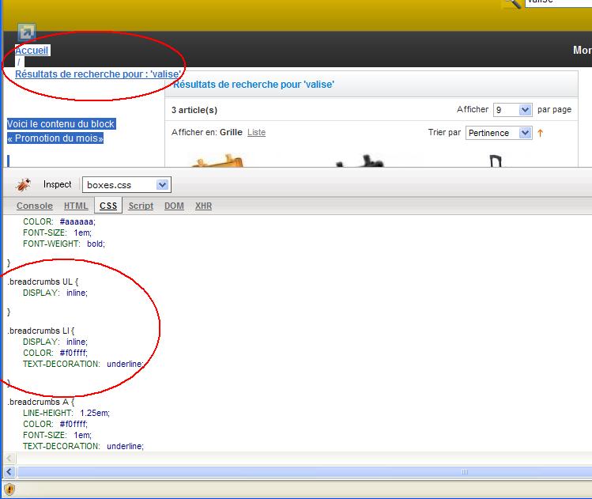This screenshot has width=592, height=499.
Task: Open the boxes.css stylesheet dropdown
Action: (x=126, y=185)
